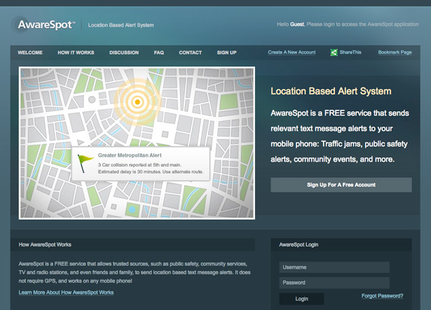The width and height of the screenshot is (431, 310).
Task: Click the green ShareThis icon
Action: click(x=334, y=52)
